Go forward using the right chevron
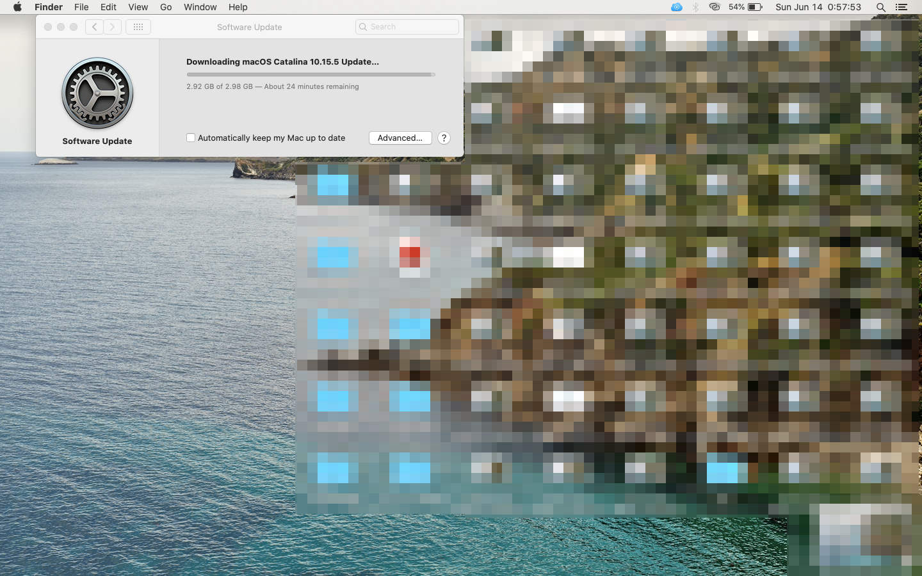Viewport: 922px width, 576px height. [113, 27]
